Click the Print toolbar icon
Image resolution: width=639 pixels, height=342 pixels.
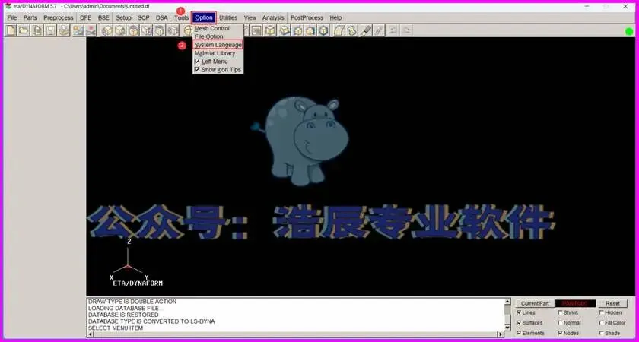click(64, 30)
